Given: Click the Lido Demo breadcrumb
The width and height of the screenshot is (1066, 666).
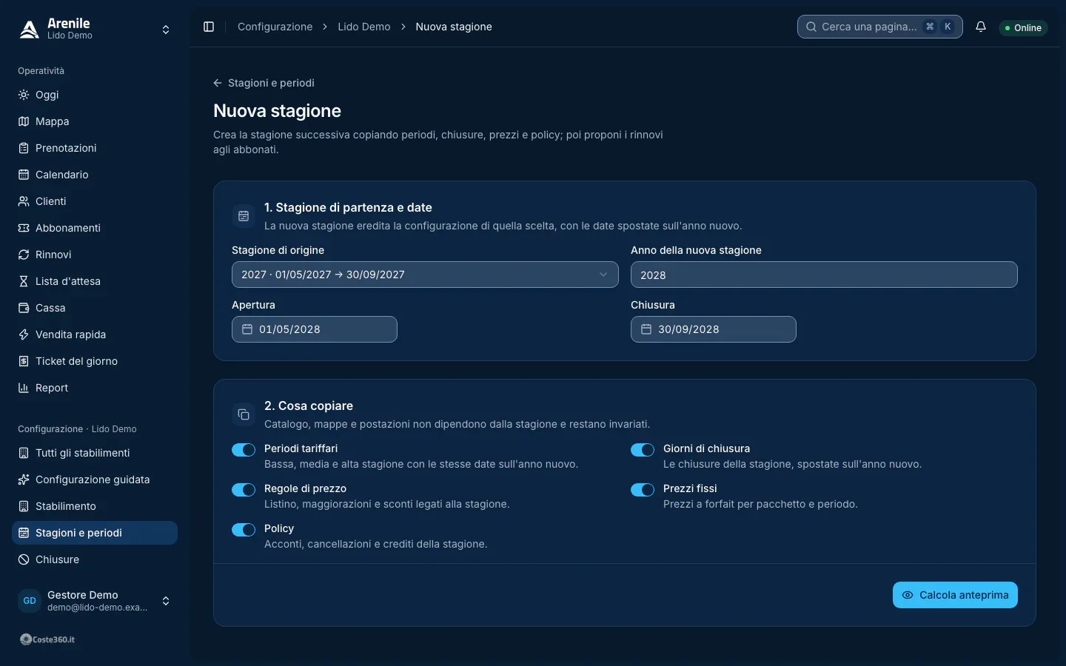Looking at the screenshot, I should point(364,27).
